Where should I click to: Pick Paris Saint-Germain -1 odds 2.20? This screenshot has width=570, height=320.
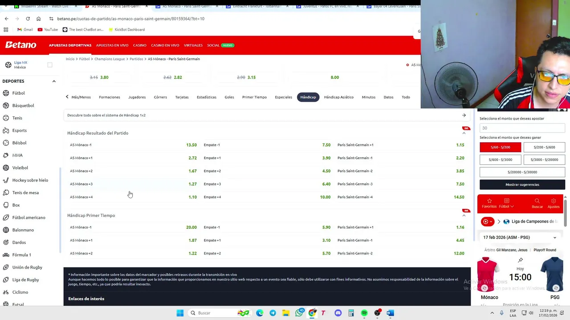pyautogui.click(x=401, y=158)
